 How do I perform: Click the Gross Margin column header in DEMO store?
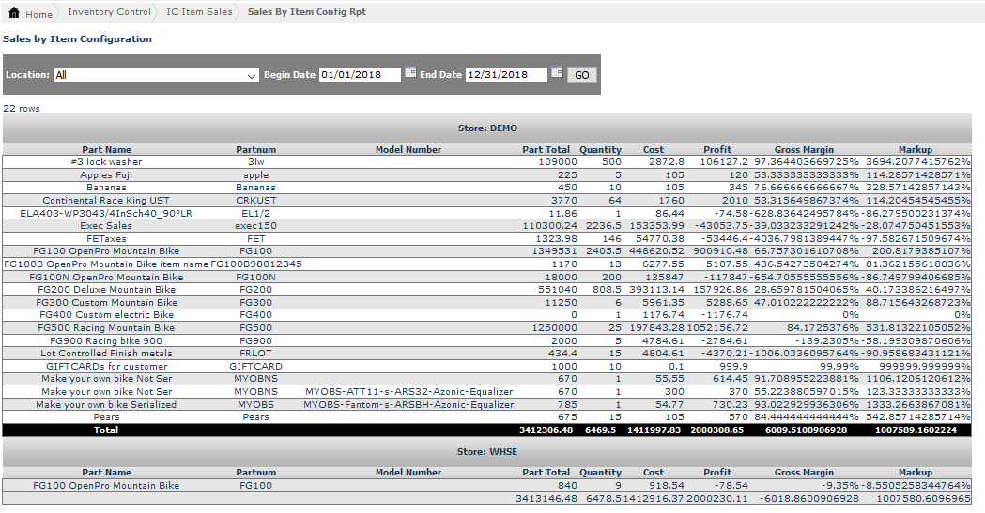804,150
